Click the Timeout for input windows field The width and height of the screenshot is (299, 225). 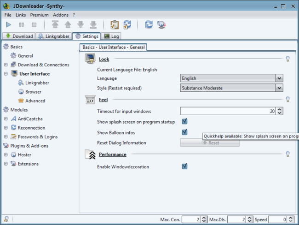(228, 111)
